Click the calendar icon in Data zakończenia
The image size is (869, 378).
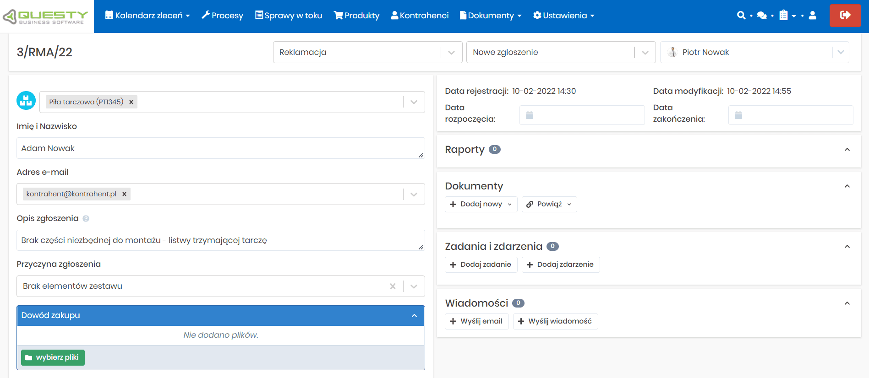coord(738,115)
